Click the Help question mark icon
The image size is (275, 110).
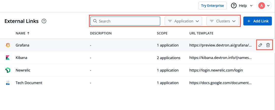click(x=234, y=6)
